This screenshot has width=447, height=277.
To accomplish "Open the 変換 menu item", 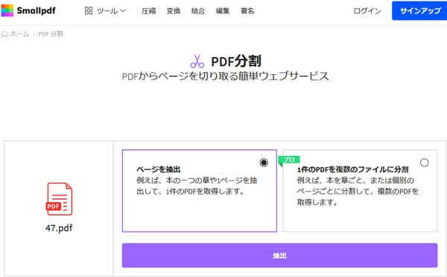I will 174,11.
